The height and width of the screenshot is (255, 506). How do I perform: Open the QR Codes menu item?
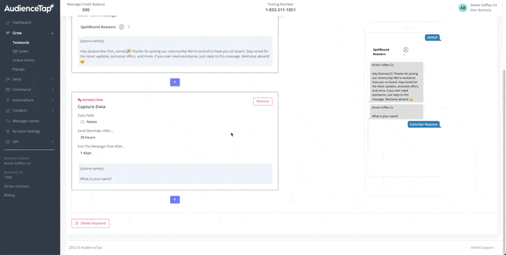coord(20,51)
